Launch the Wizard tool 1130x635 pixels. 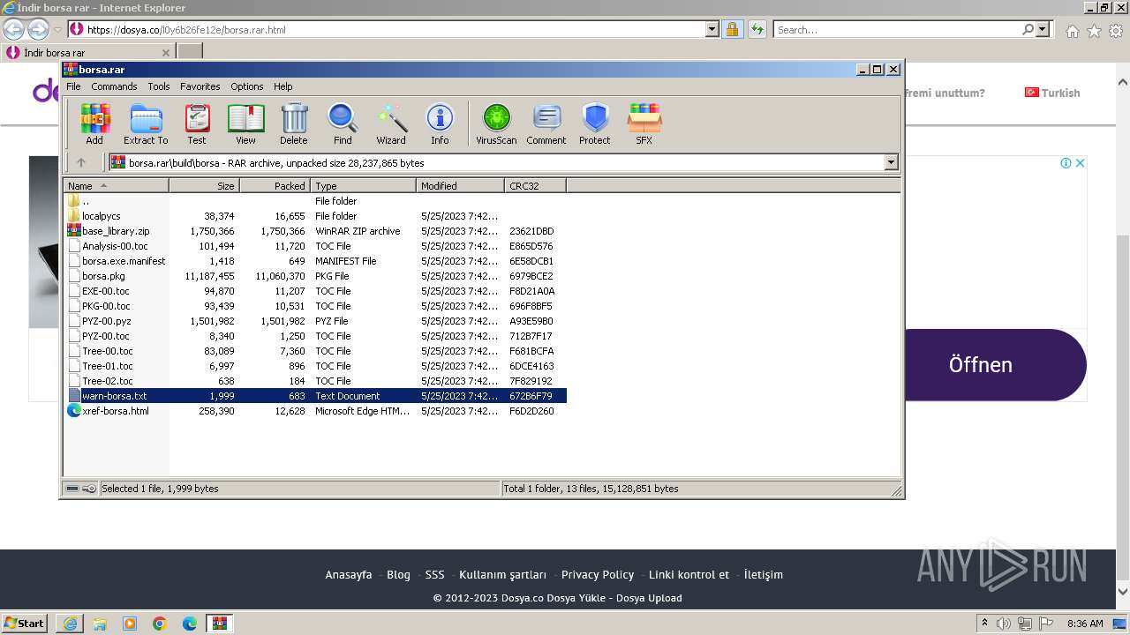point(391,124)
